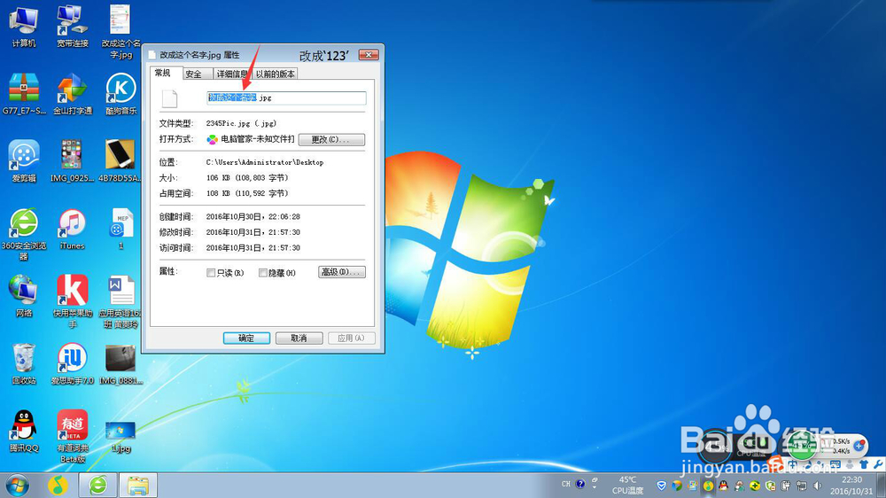The image size is (886, 498).
Task: Click the blue shield tray icon
Action: 661,486
